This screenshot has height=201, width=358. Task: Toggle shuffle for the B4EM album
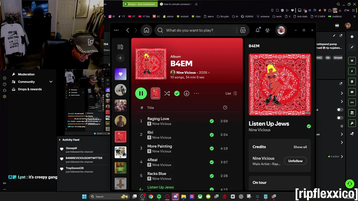coord(167,94)
